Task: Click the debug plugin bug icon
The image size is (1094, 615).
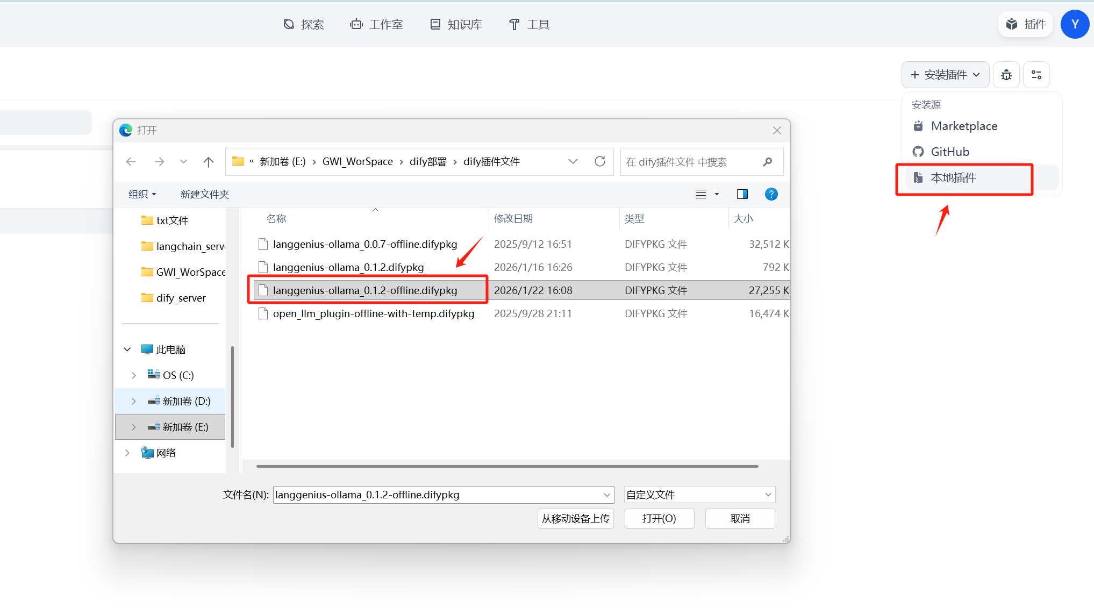Action: pos(1006,75)
